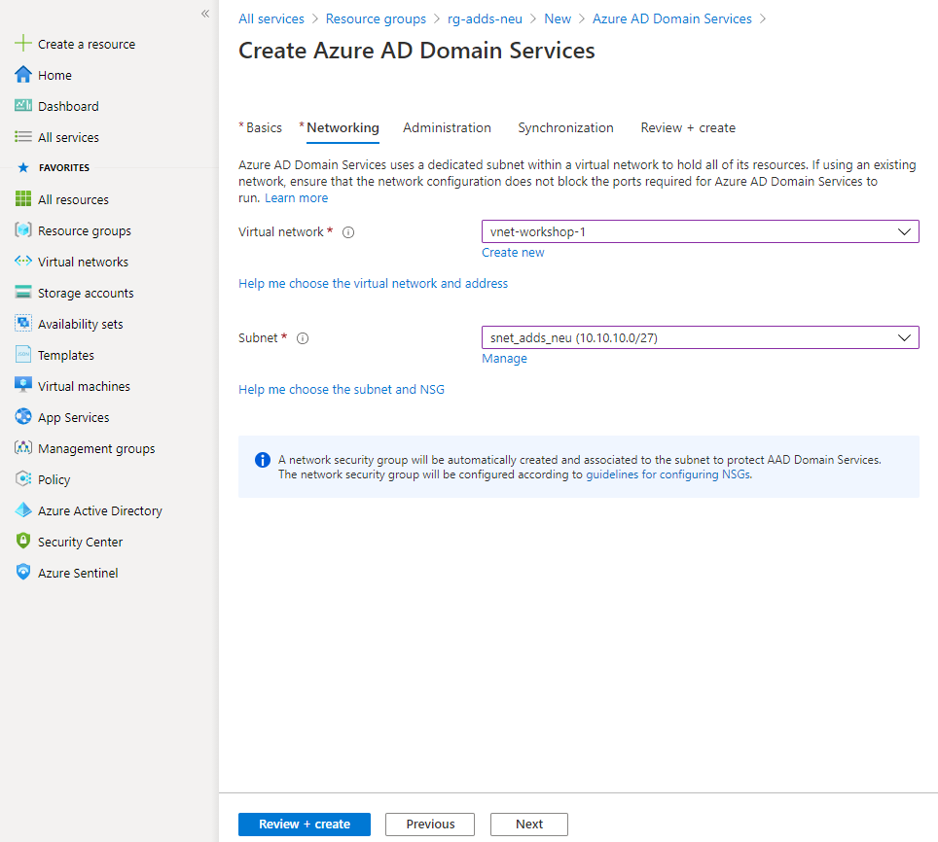This screenshot has width=938, height=842.
Task: Click the Security Center shield icon
Action: pos(22,541)
